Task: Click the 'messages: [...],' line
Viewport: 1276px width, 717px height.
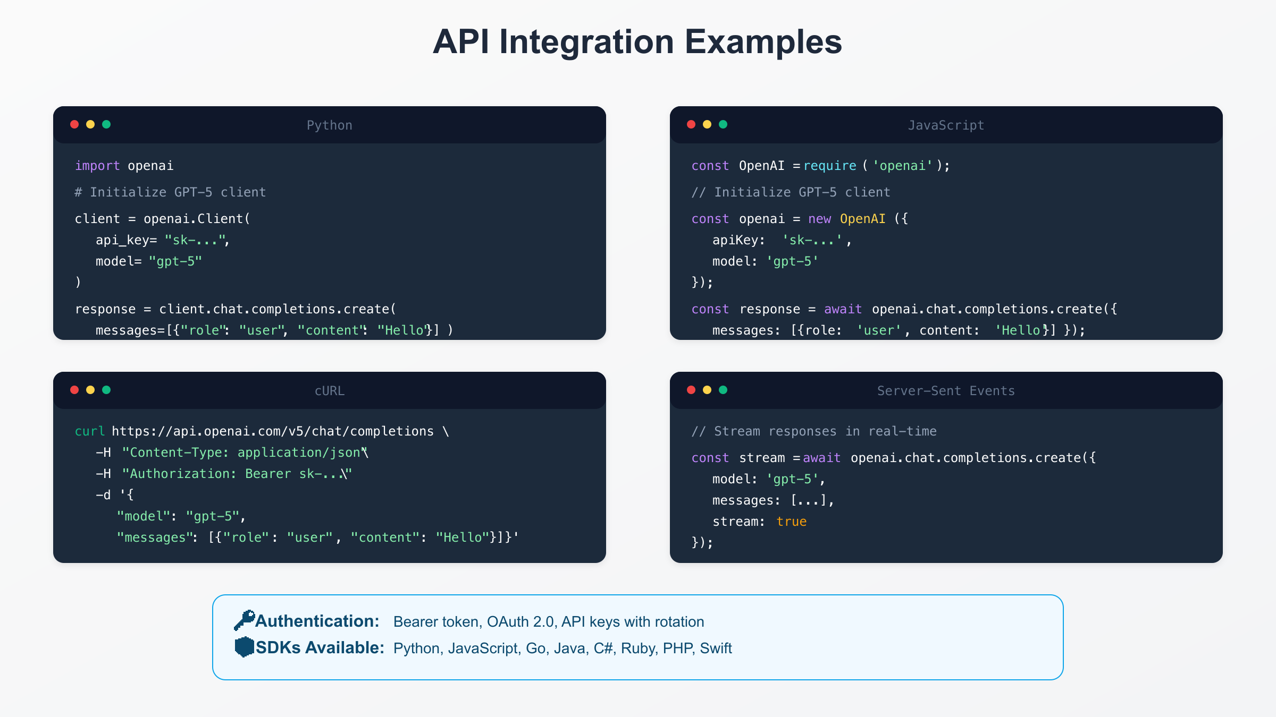Action: point(774,500)
